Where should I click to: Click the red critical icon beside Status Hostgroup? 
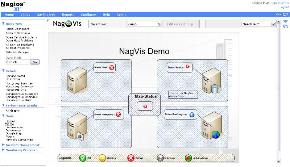(118, 114)
